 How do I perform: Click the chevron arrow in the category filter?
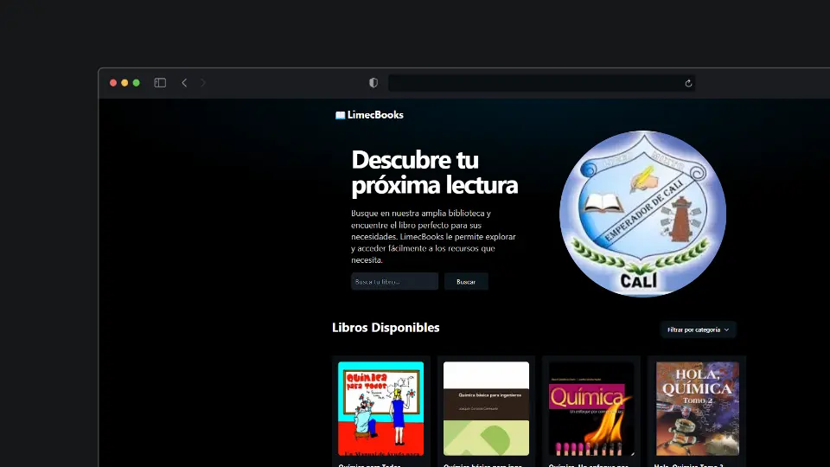click(726, 329)
